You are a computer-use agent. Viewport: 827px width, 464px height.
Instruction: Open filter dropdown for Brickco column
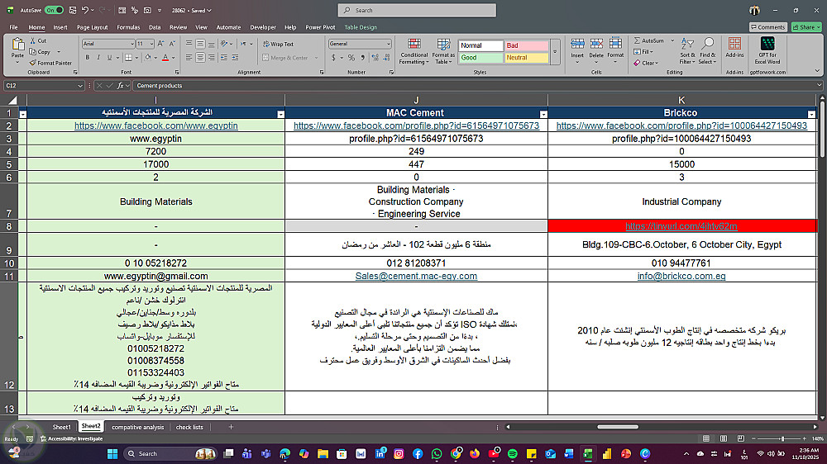811,114
